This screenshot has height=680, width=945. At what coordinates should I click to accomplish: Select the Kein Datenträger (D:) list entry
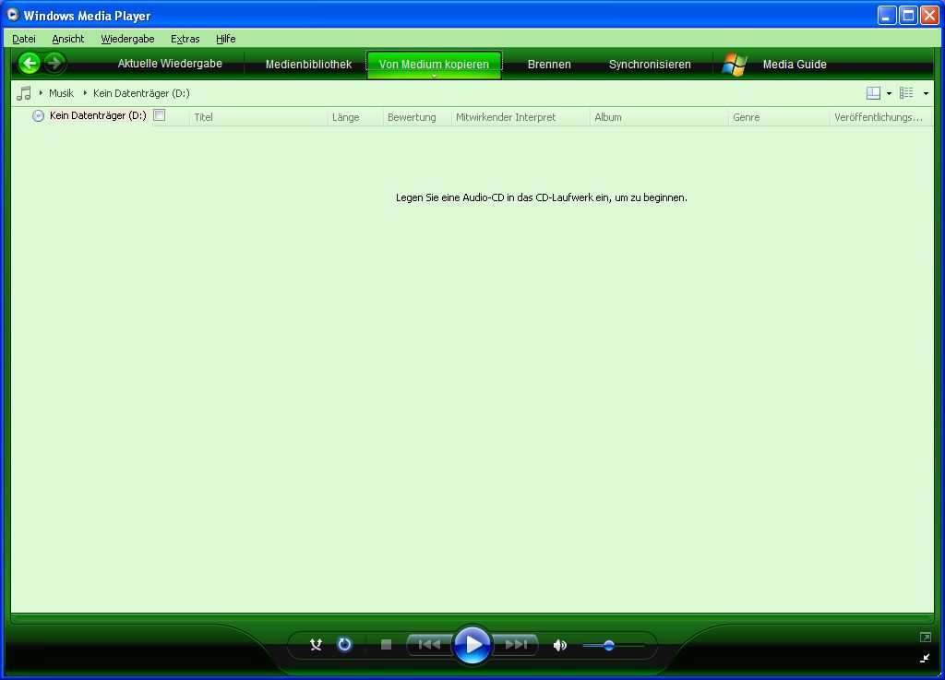coord(98,115)
